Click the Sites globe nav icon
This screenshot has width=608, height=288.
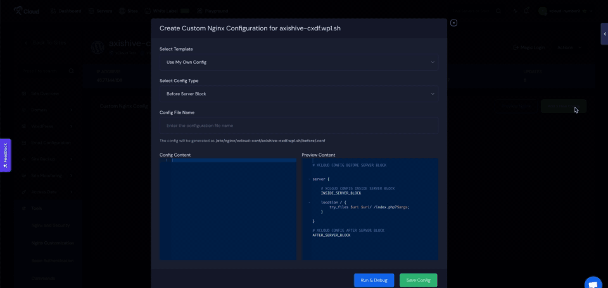[122, 11]
